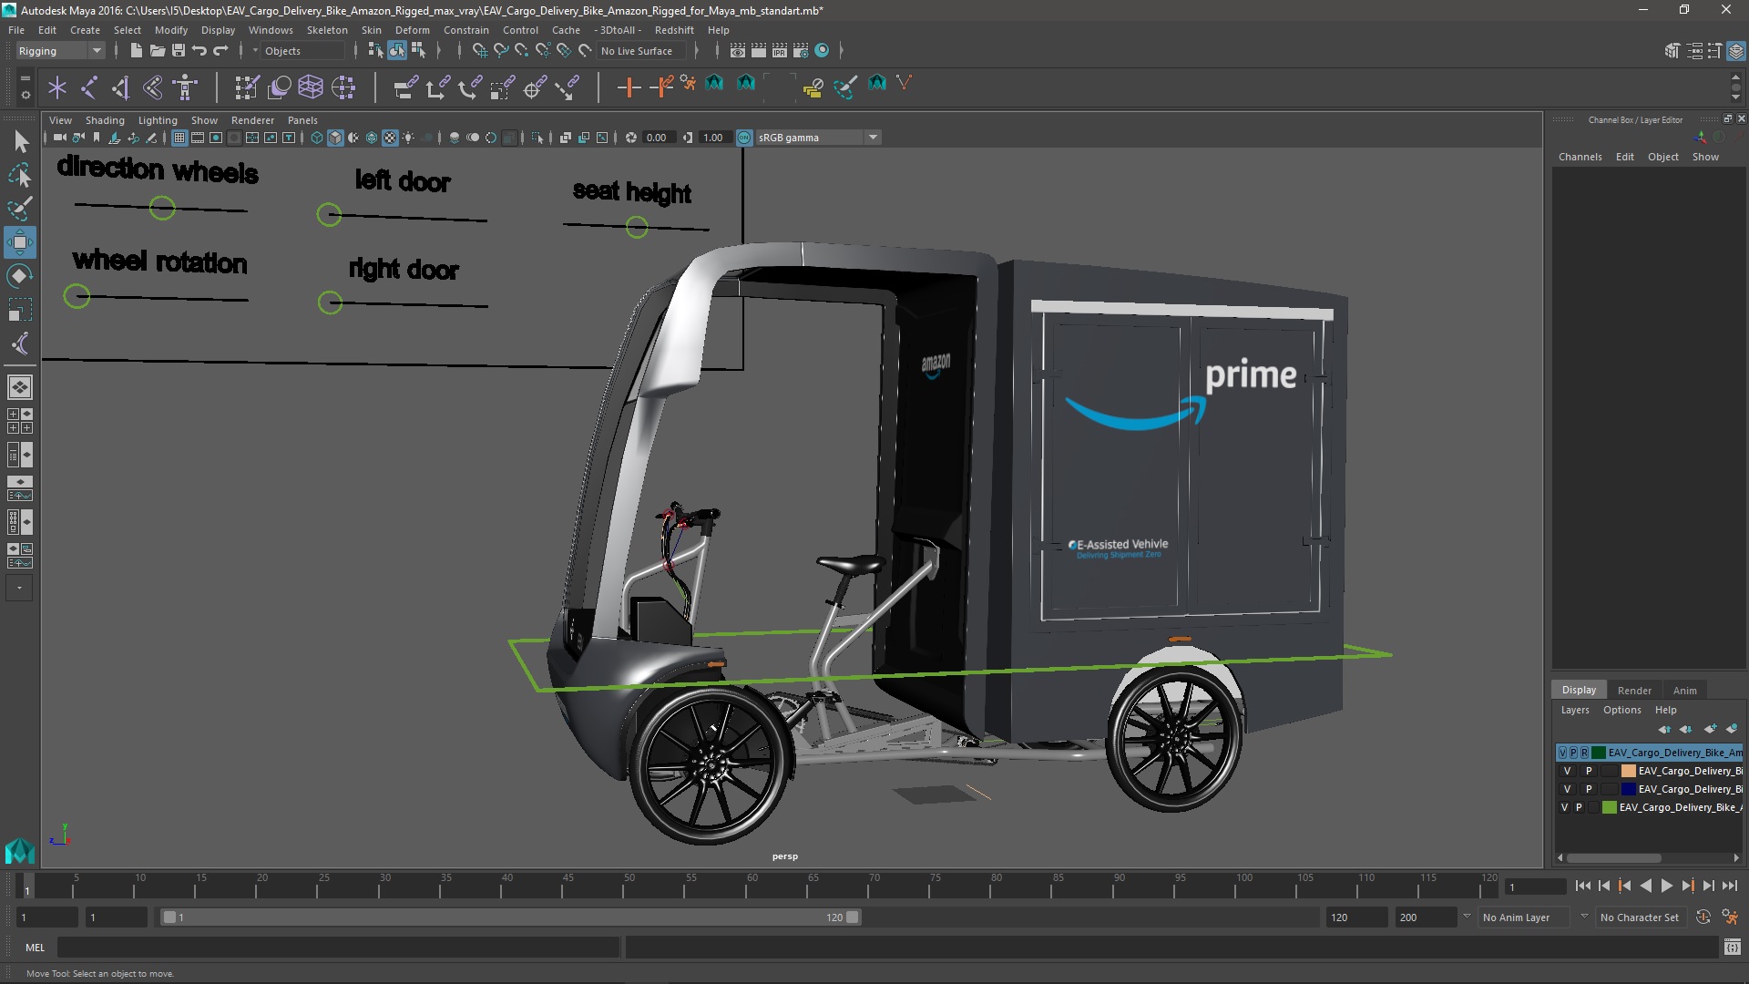Viewport: 1749px width, 984px height.
Task: Open the Layers menu in Layer Editor
Action: click(1574, 710)
